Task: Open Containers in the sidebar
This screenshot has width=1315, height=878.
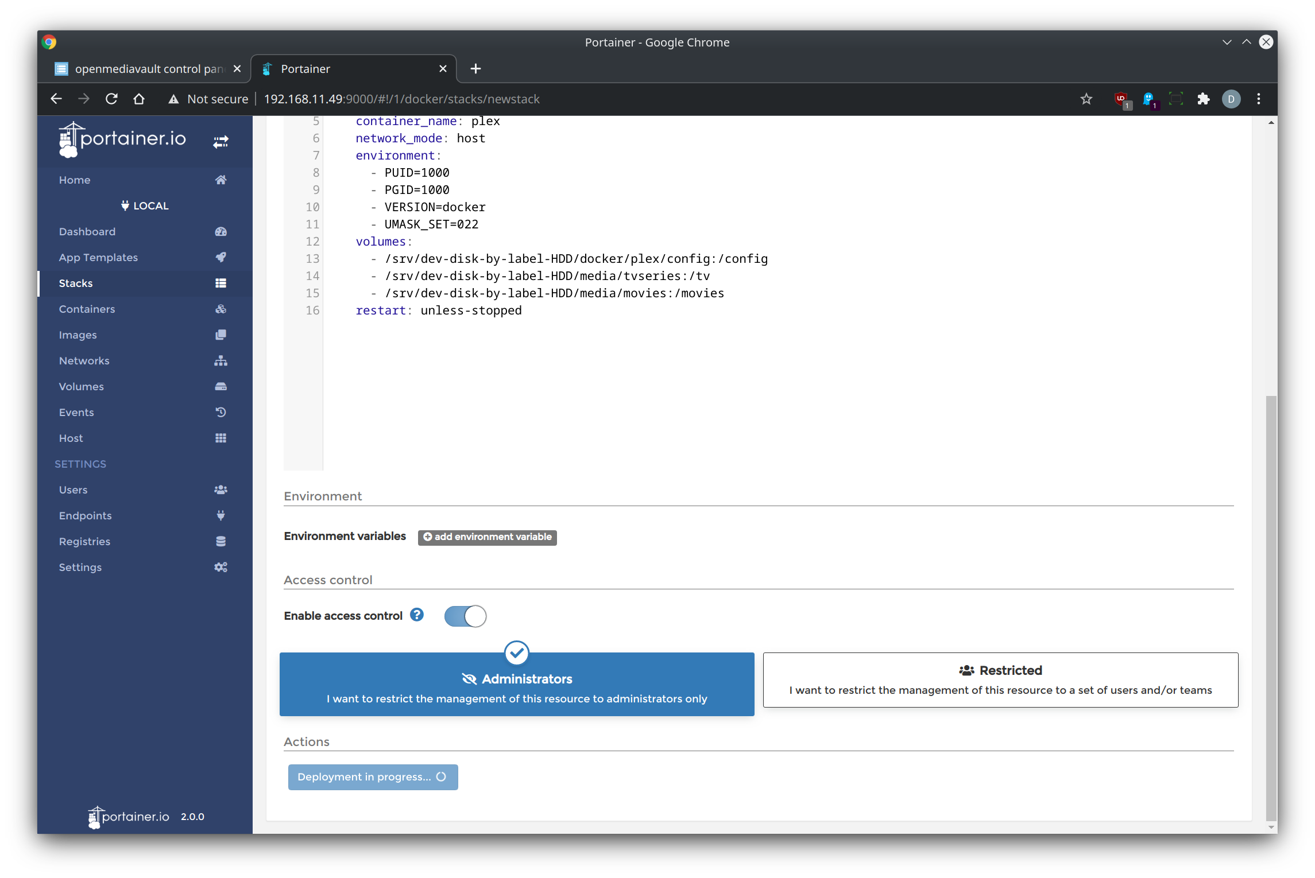Action: (x=87, y=309)
